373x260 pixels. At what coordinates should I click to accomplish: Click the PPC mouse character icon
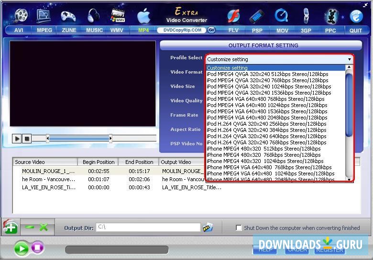[x=331, y=16]
